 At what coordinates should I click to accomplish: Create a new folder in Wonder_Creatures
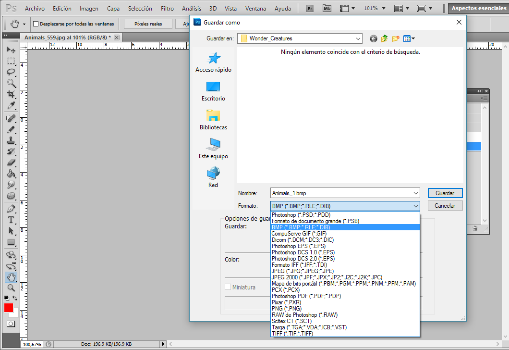pos(395,38)
